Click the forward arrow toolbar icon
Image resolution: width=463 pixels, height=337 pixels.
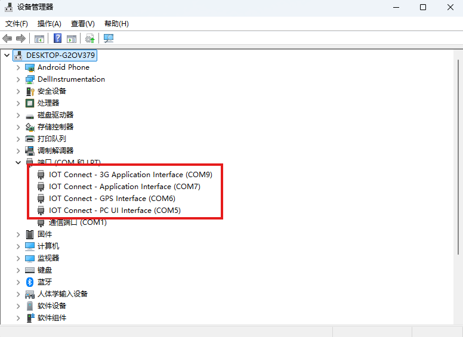click(x=21, y=39)
